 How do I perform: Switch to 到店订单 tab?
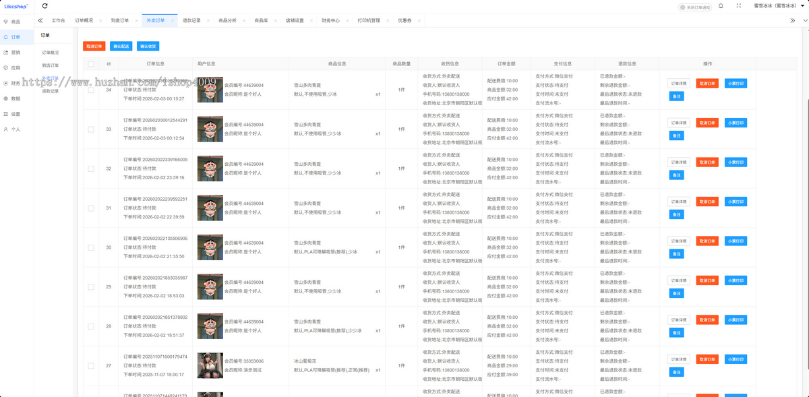[x=120, y=21]
